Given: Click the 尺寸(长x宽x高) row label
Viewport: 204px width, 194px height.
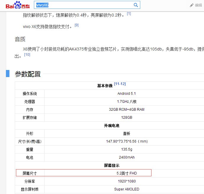Looking at the screenshot, I should 30,141.
